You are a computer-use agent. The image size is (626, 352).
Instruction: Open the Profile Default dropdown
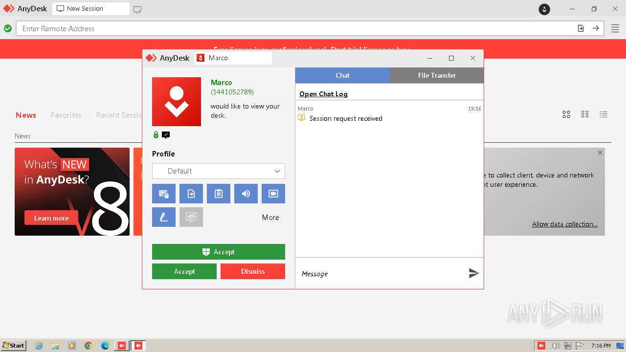click(x=219, y=171)
